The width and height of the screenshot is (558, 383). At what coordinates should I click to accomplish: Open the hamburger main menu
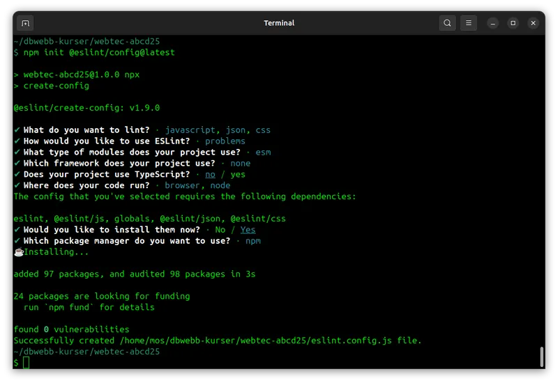[x=468, y=23]
